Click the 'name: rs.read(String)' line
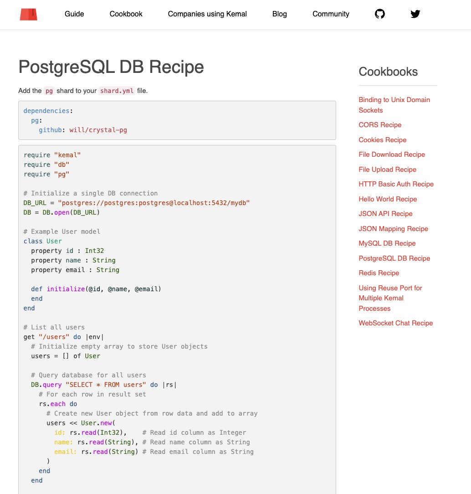The height and width of the screenshot is (494, 471). pos(152,442)
